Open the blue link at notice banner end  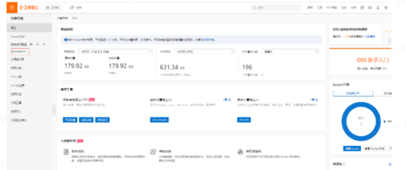click(x=209, y=40)
